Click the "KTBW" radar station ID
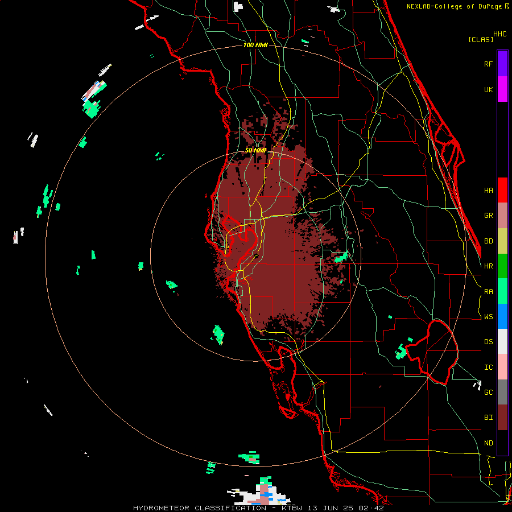 point(293,508)
